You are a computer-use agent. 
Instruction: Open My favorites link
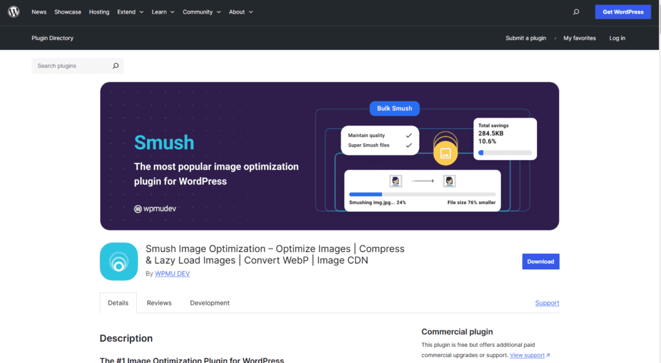pyautogui.click(x=580, y=38)
